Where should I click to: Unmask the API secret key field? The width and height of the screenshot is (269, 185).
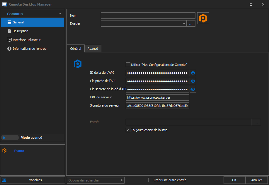(x=193, y=89)
